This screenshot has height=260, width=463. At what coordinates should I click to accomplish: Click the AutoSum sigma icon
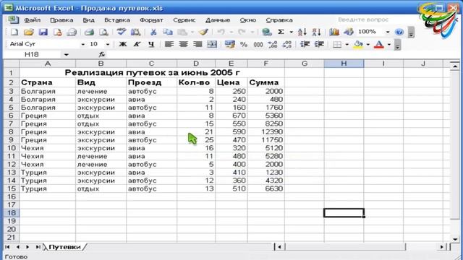[x=281, y=32]
